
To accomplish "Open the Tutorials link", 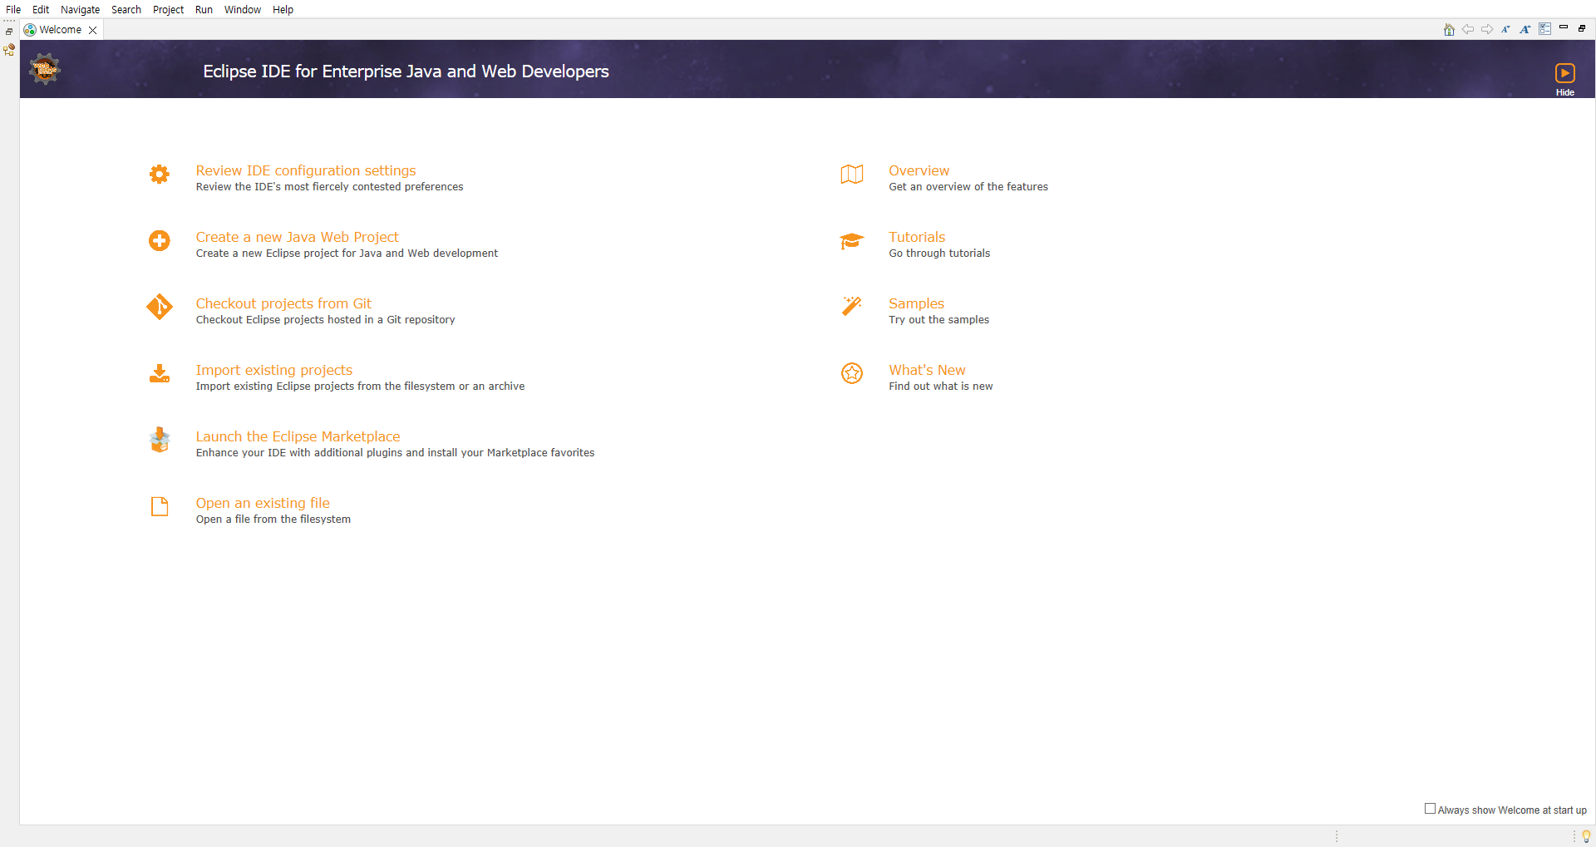I will click(x=917, y=237).
